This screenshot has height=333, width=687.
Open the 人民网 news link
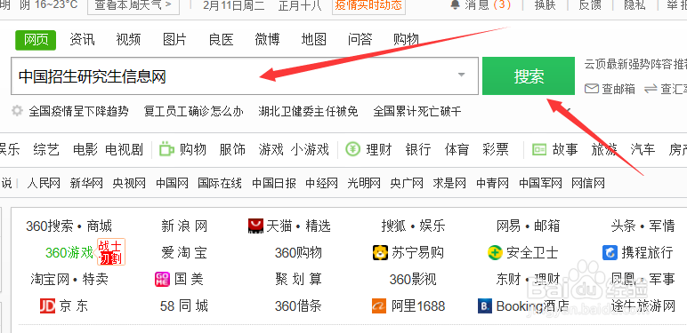point(44,183)
